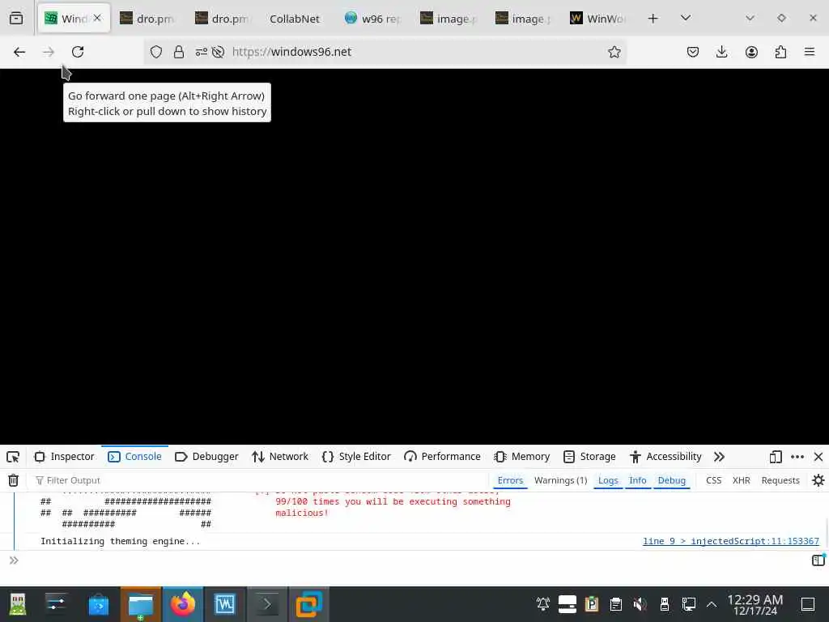
Task: Toggle the Debug filter
Action: click(x=671, y=481)
